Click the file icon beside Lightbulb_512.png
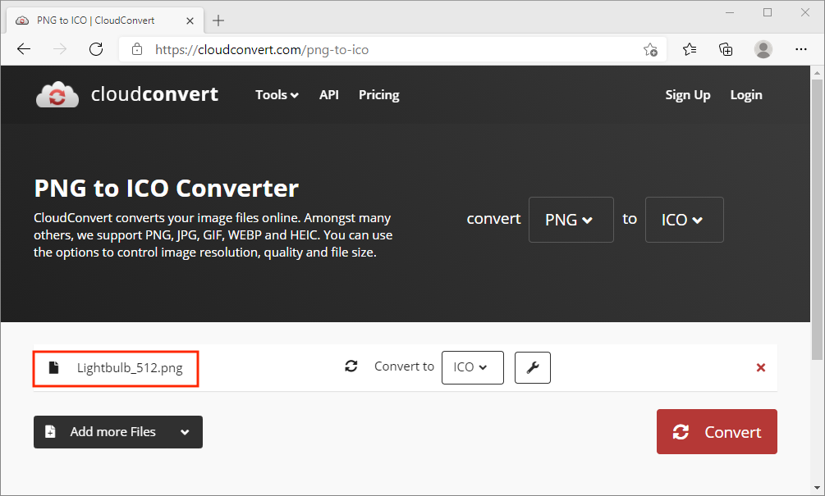This screenshot has width=825, height=496. coord(53,367)
